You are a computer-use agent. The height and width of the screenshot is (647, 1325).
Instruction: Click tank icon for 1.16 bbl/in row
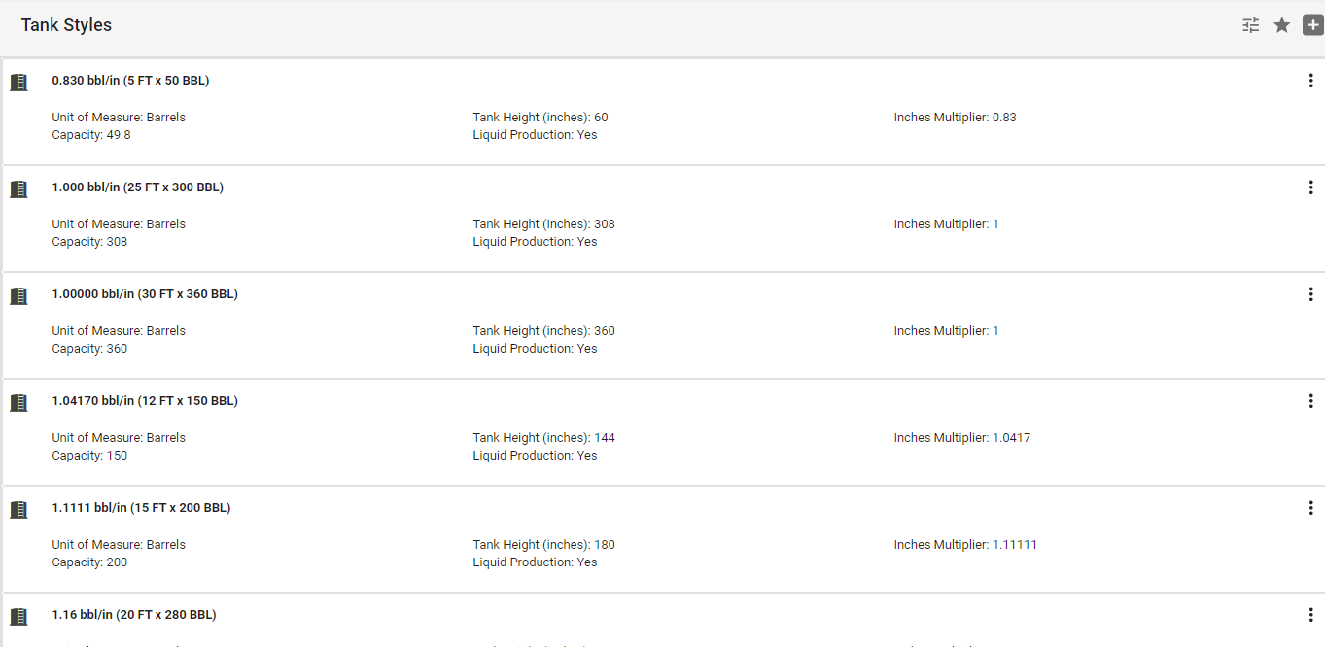click(18, 617)
